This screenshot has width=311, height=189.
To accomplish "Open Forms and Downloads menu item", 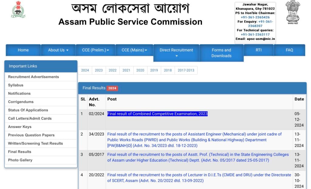I will click(221, 53).
